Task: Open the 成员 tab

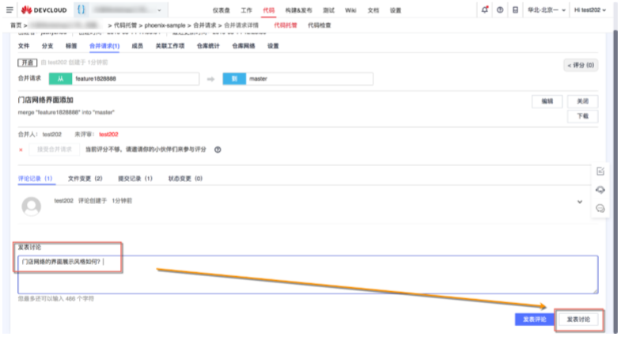Action: (137, 46)
